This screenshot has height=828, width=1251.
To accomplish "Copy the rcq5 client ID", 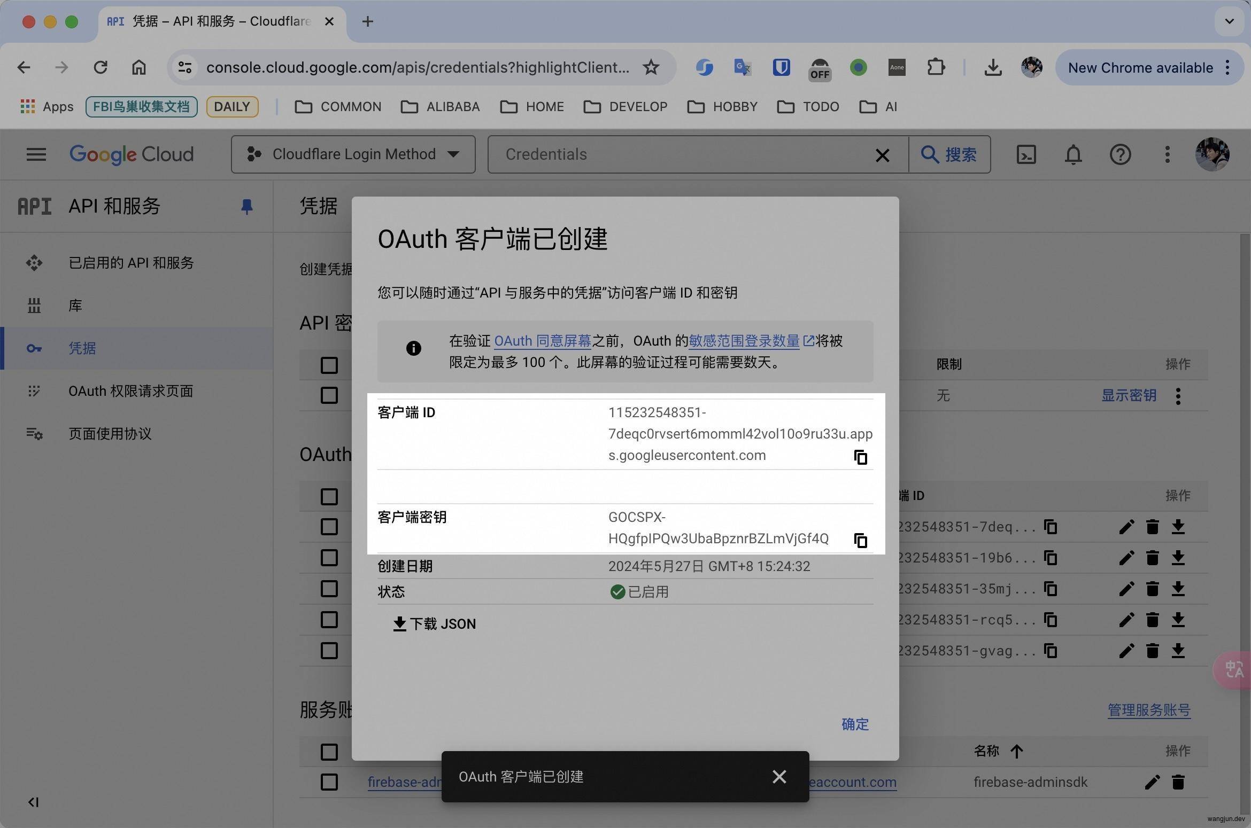I will (x=1051, y=620).
